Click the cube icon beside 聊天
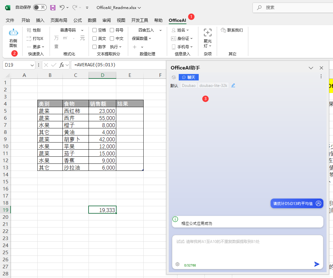This screenshot has height=278, width=333. [x=174, y=77]
